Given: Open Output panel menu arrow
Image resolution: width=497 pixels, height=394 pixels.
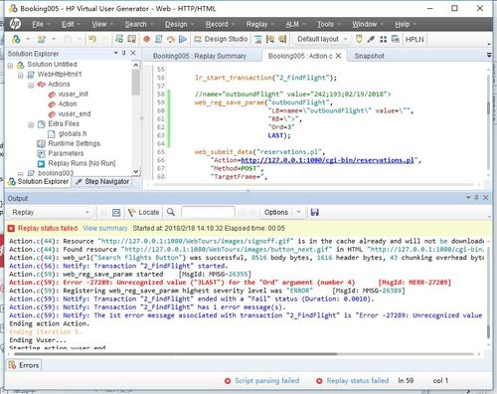Looking at the screenshot, I should 468,198.
